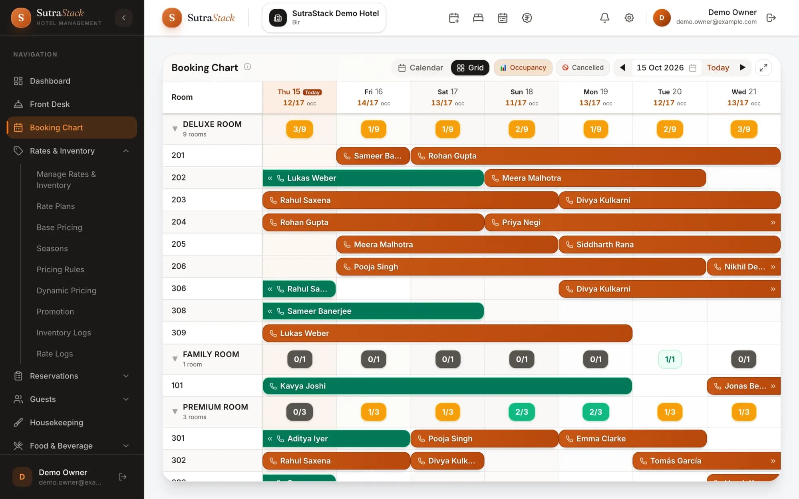Click the SutraStack sidebar logo
Image resolution: width=799 pixels, height=499 pixels.
pos(21,18)
